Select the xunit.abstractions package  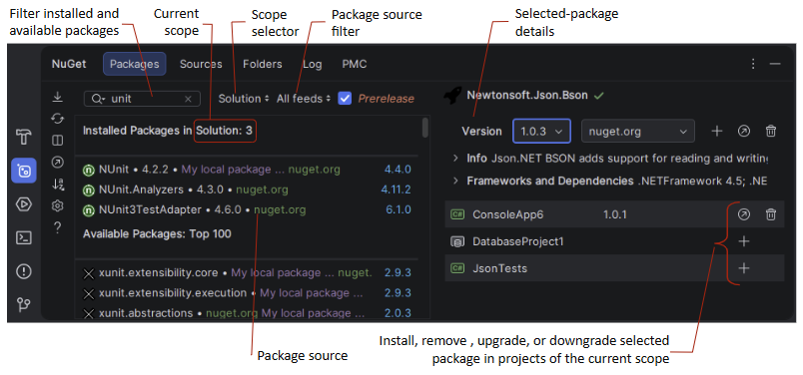[247, 313]
